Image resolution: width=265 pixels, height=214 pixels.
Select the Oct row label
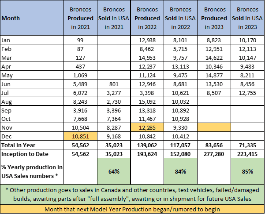click(32, 119)
